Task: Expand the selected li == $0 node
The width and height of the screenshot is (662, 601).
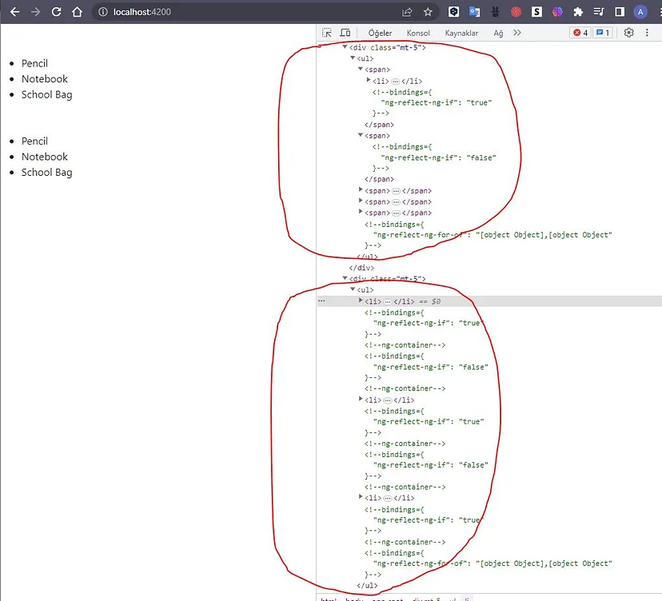Action: pos(361,300)
